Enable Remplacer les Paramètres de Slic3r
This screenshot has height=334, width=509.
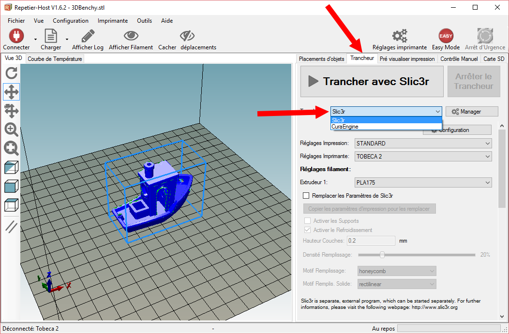(x=306, y=196)
